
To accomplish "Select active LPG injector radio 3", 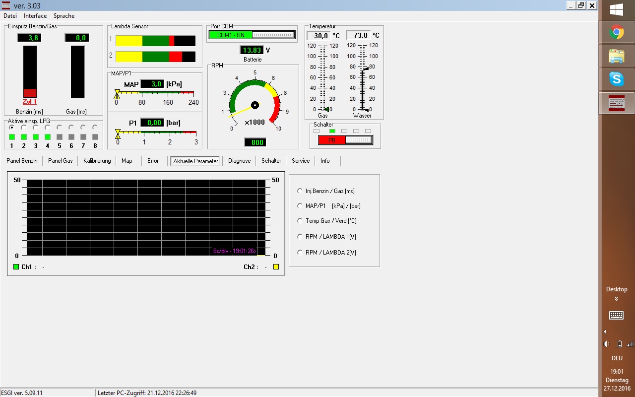I will coord(36,128).
